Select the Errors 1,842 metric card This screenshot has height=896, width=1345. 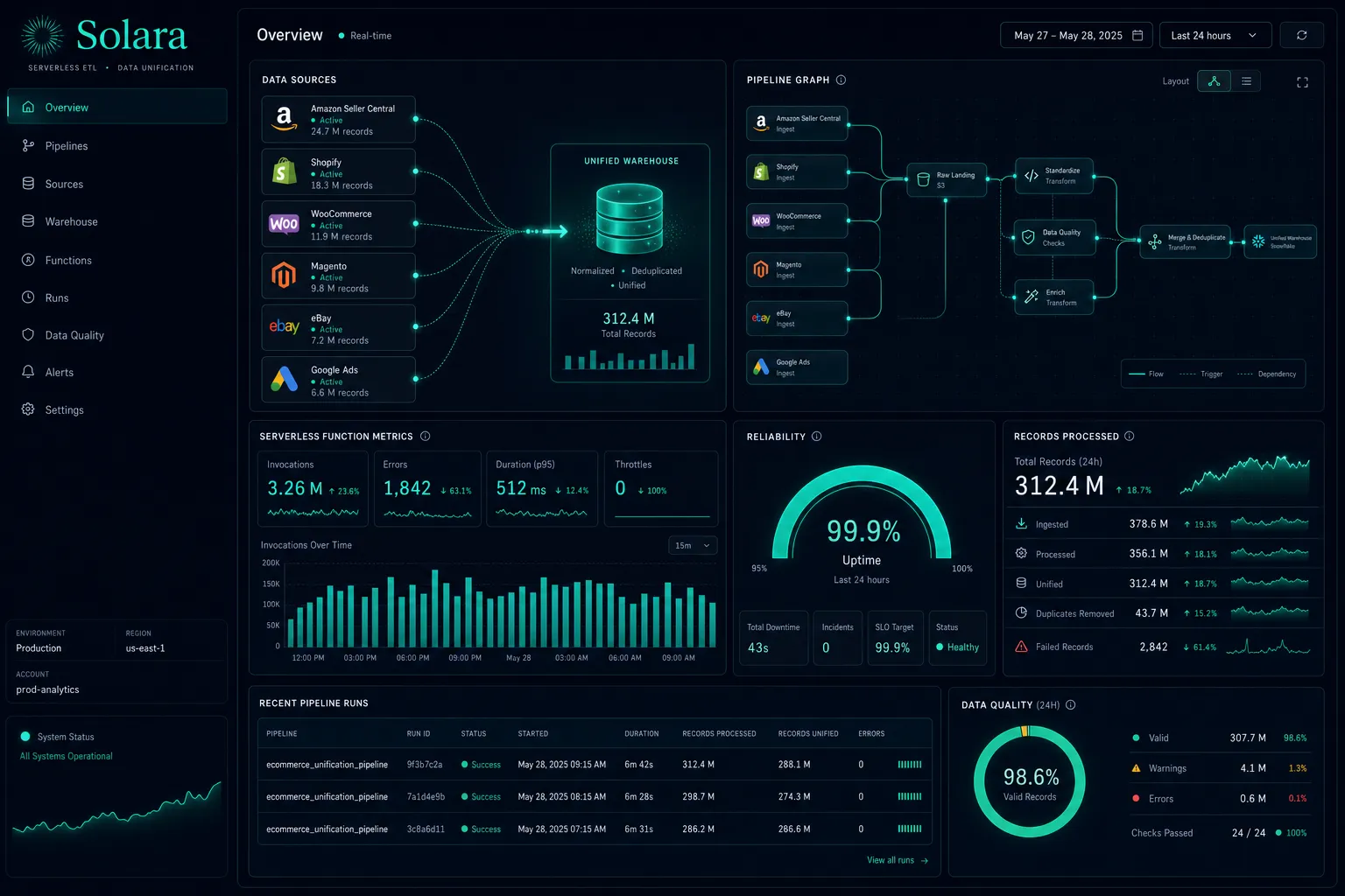click(x=427, y=488)
